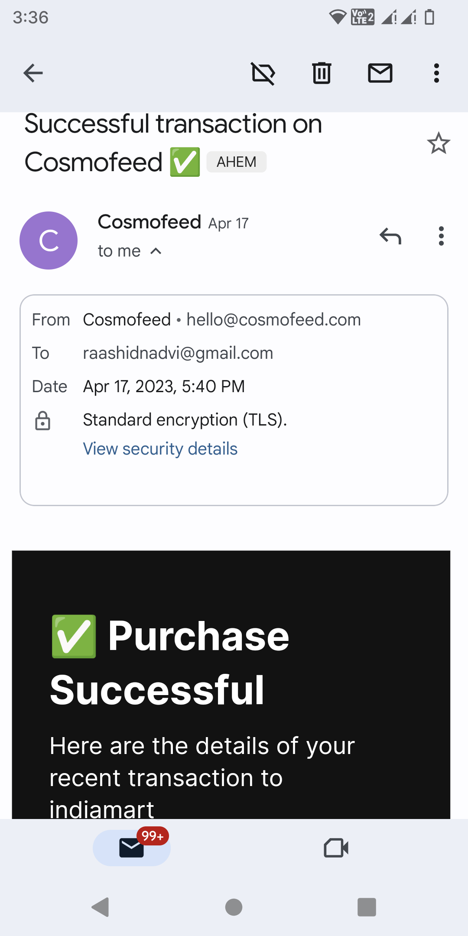Tap recipient address raashidnadvi@gmail.com
468x936 pixels.
(x=178, y=353)
